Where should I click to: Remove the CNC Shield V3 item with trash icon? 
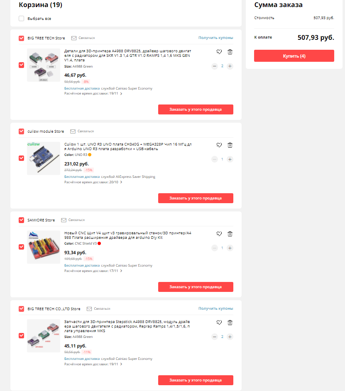[x=230, y=234]
